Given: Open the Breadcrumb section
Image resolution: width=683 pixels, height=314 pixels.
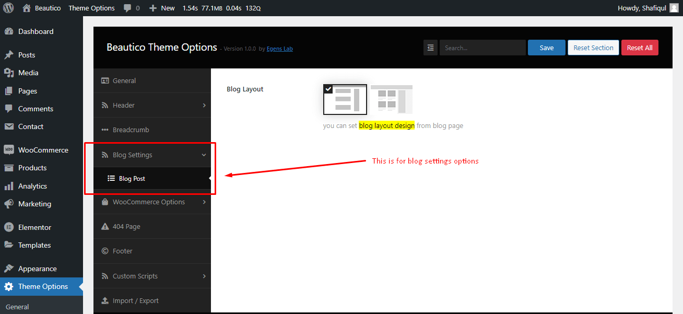Looking at the screenshot, I should coord(152,130).
